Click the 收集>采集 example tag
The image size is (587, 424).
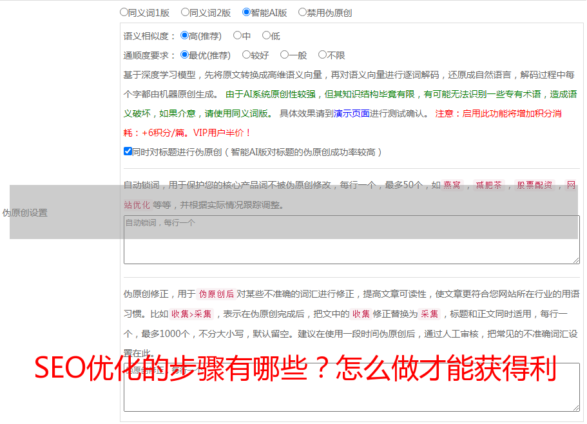191,314
